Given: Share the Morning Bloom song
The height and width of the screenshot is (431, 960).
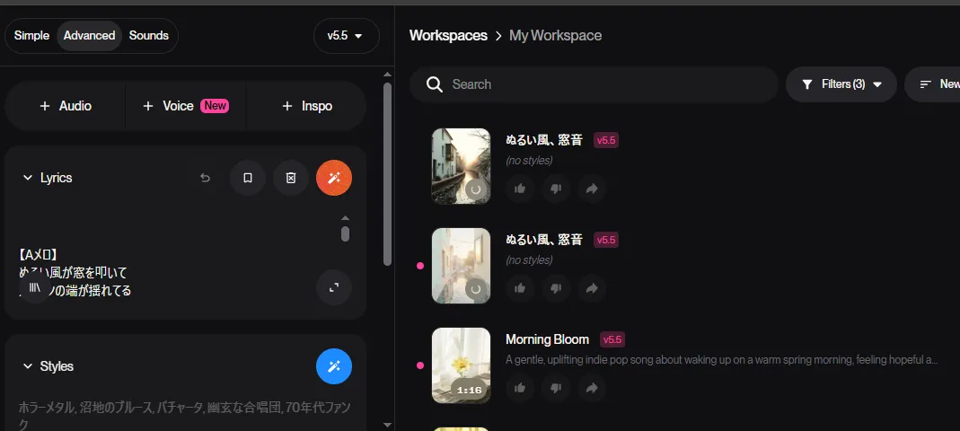Looking at the screenshot, I should pos(592,388).
